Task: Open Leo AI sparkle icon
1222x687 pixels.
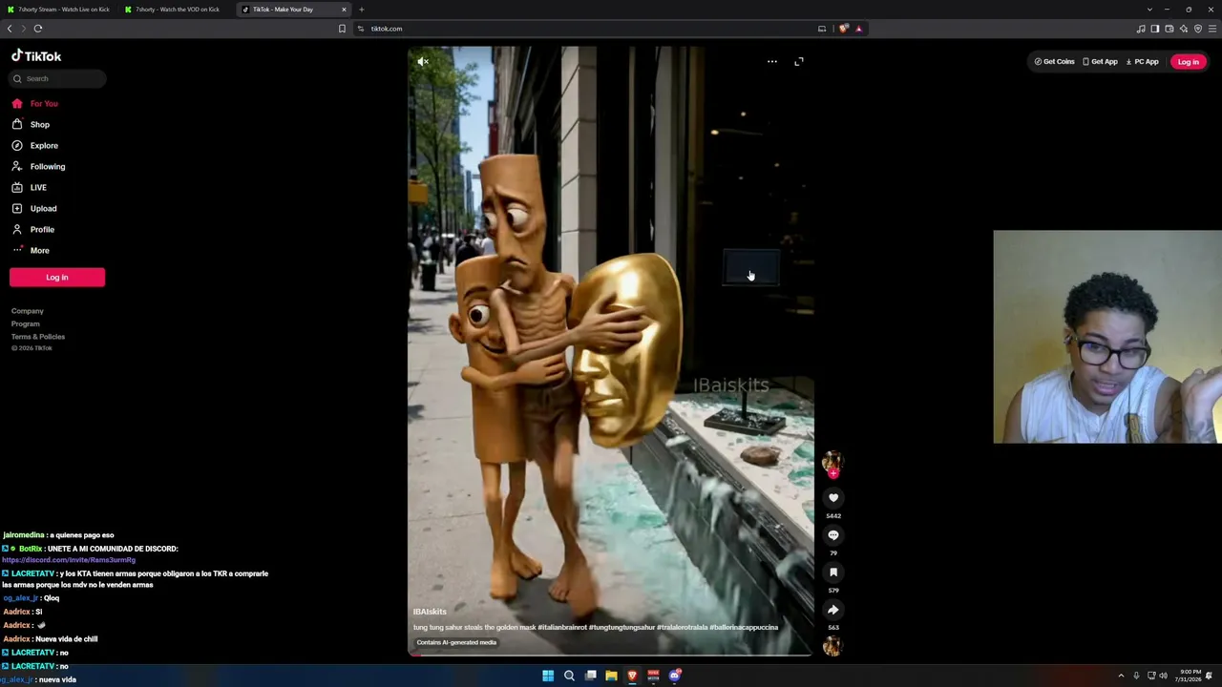Action: tap(1184, 29)
